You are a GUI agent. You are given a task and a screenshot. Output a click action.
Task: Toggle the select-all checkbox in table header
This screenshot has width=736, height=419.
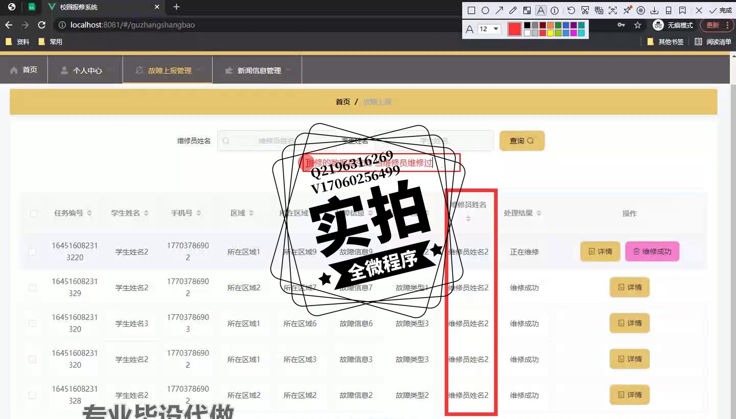point(33,214)
